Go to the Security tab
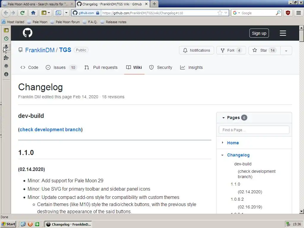The height and width of the screenshot is (228, 304). (x=161, y=67)
